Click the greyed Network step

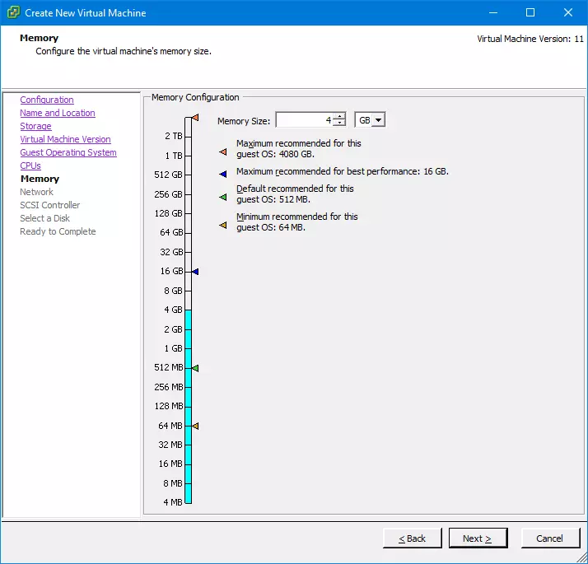[x=37, y=192]
